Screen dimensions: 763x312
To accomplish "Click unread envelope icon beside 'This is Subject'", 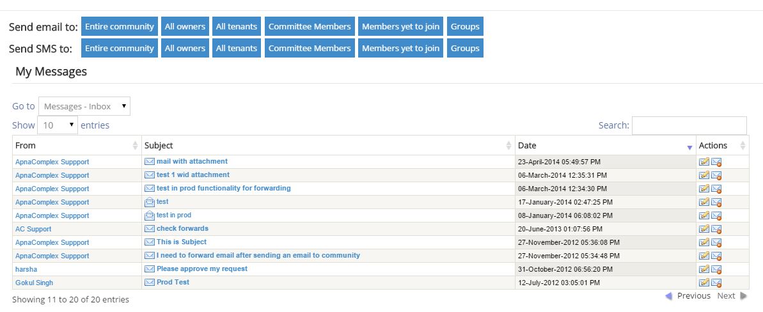I will [150, 242].
